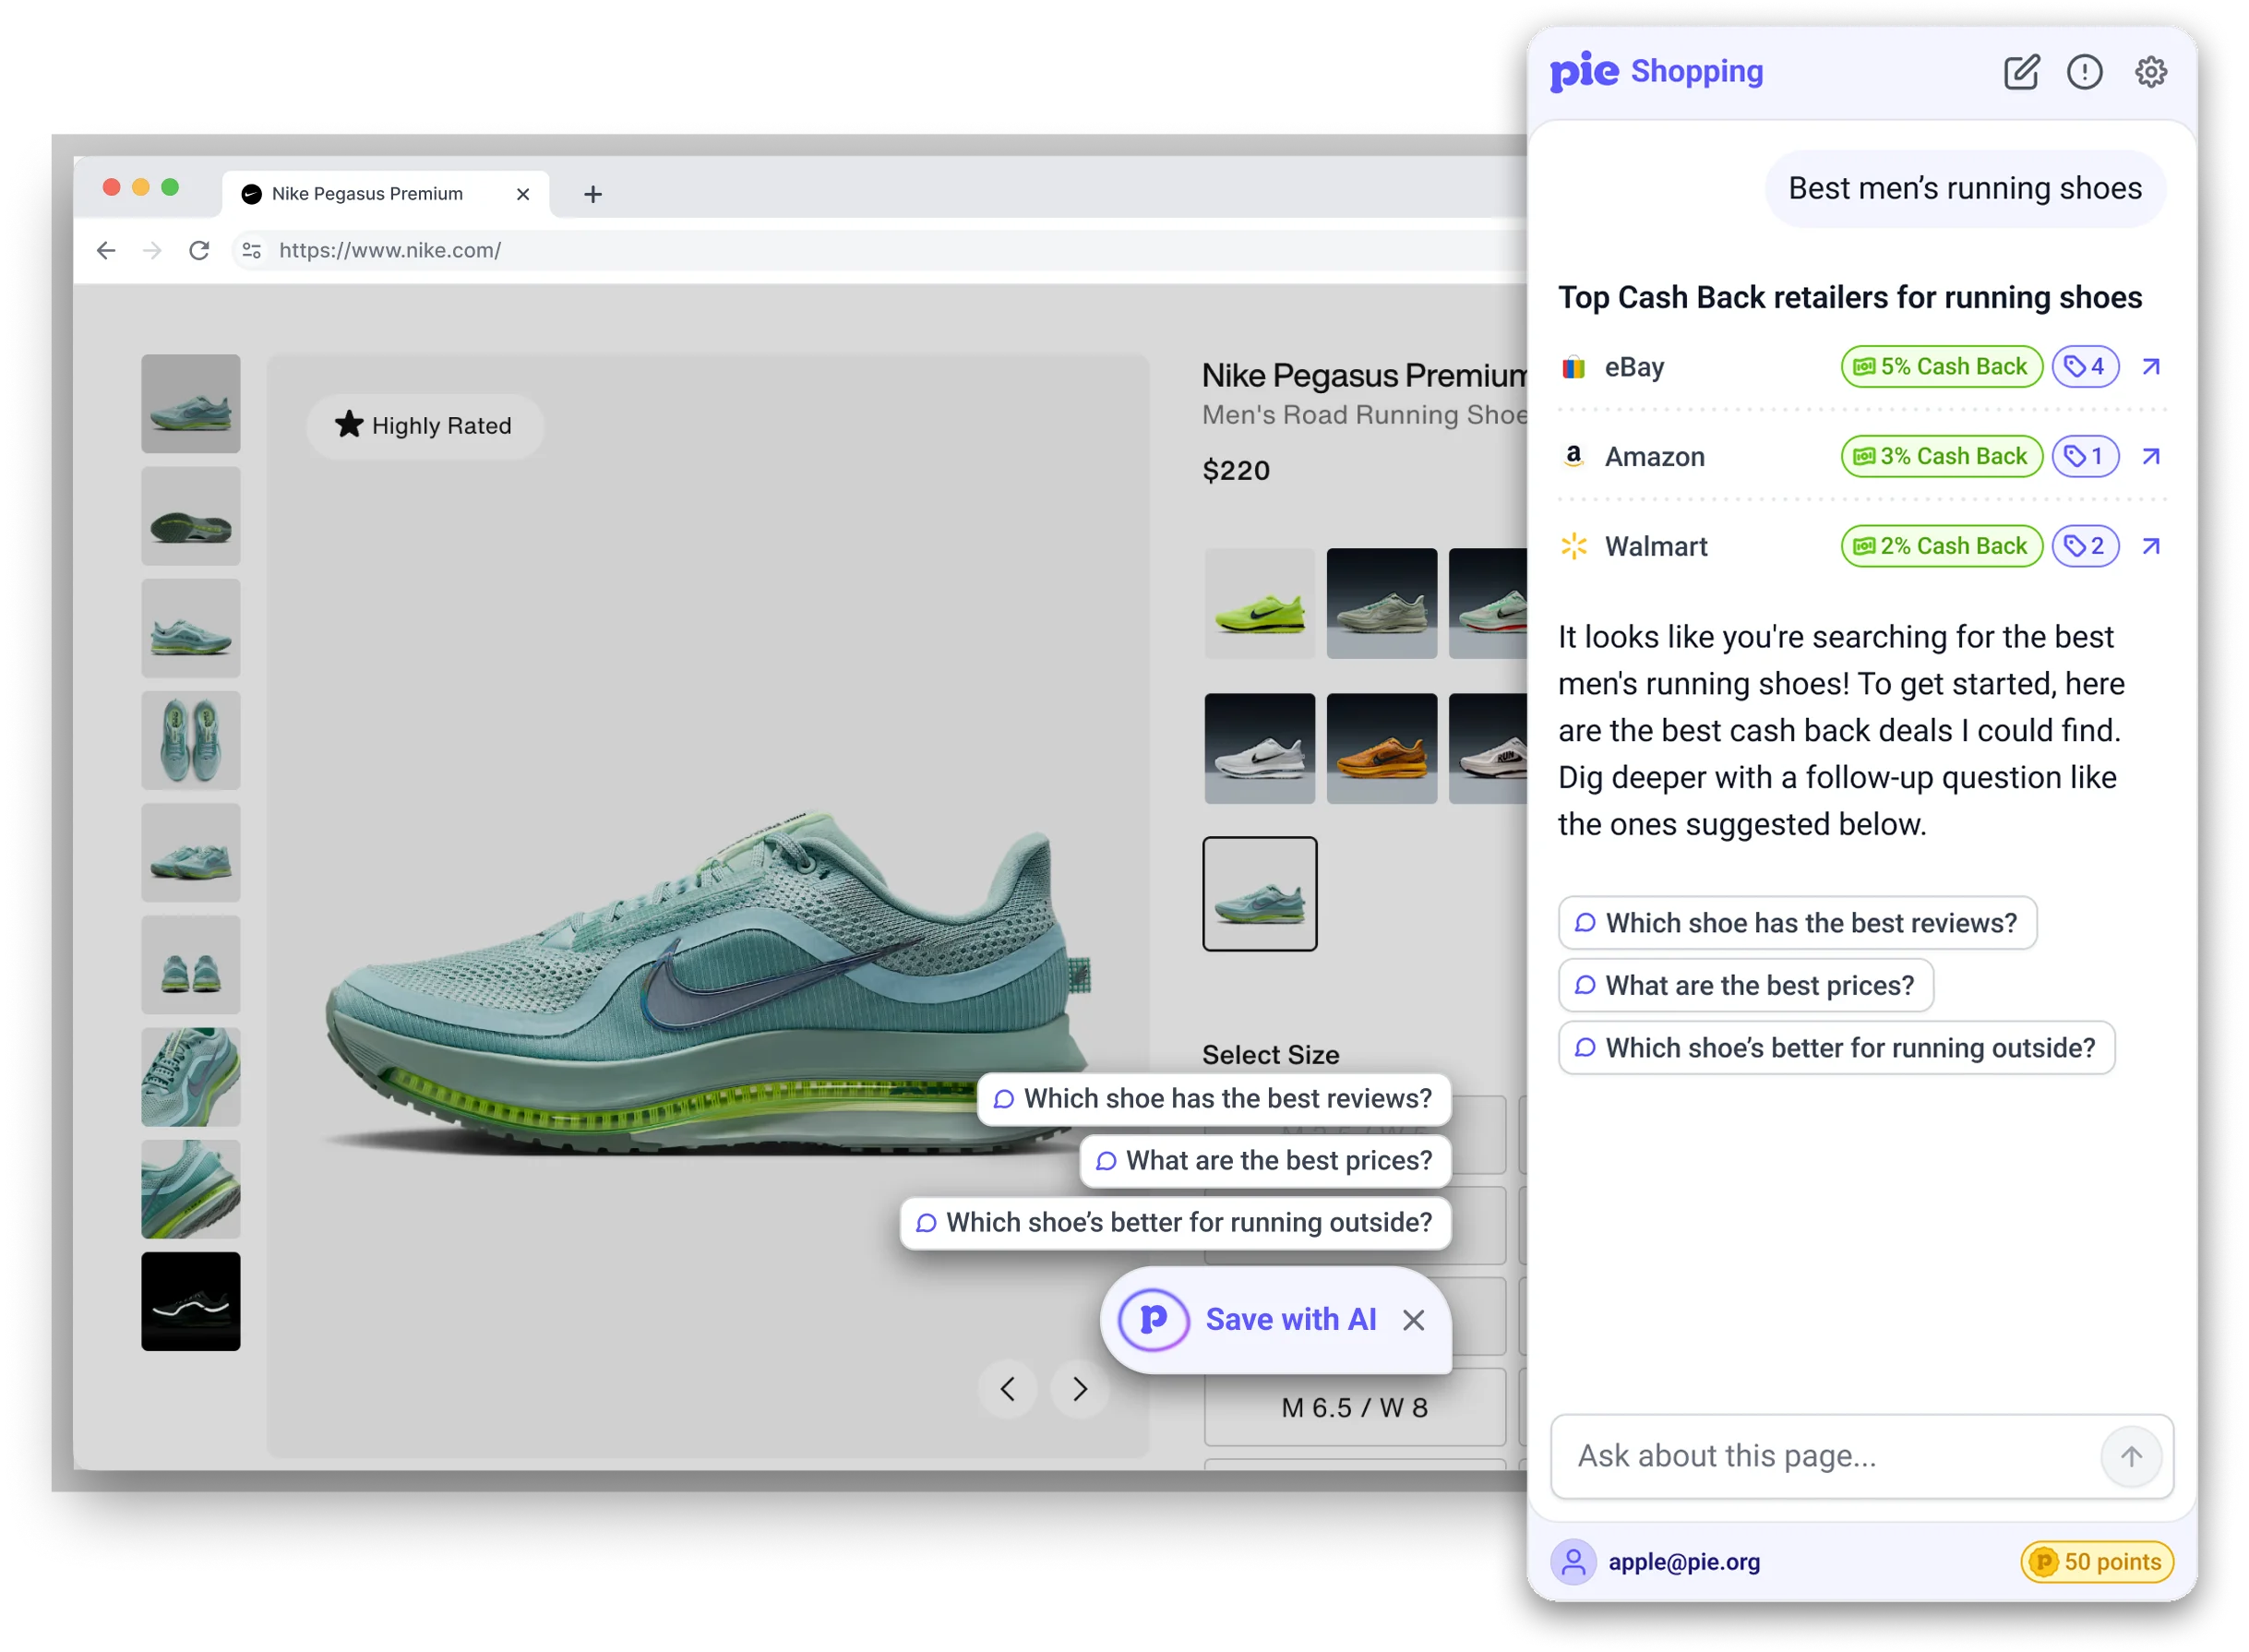The width and height of the screenshot is (2249, 1652).
Task: Reload the browser page
Action: click(x=199, y=250)
